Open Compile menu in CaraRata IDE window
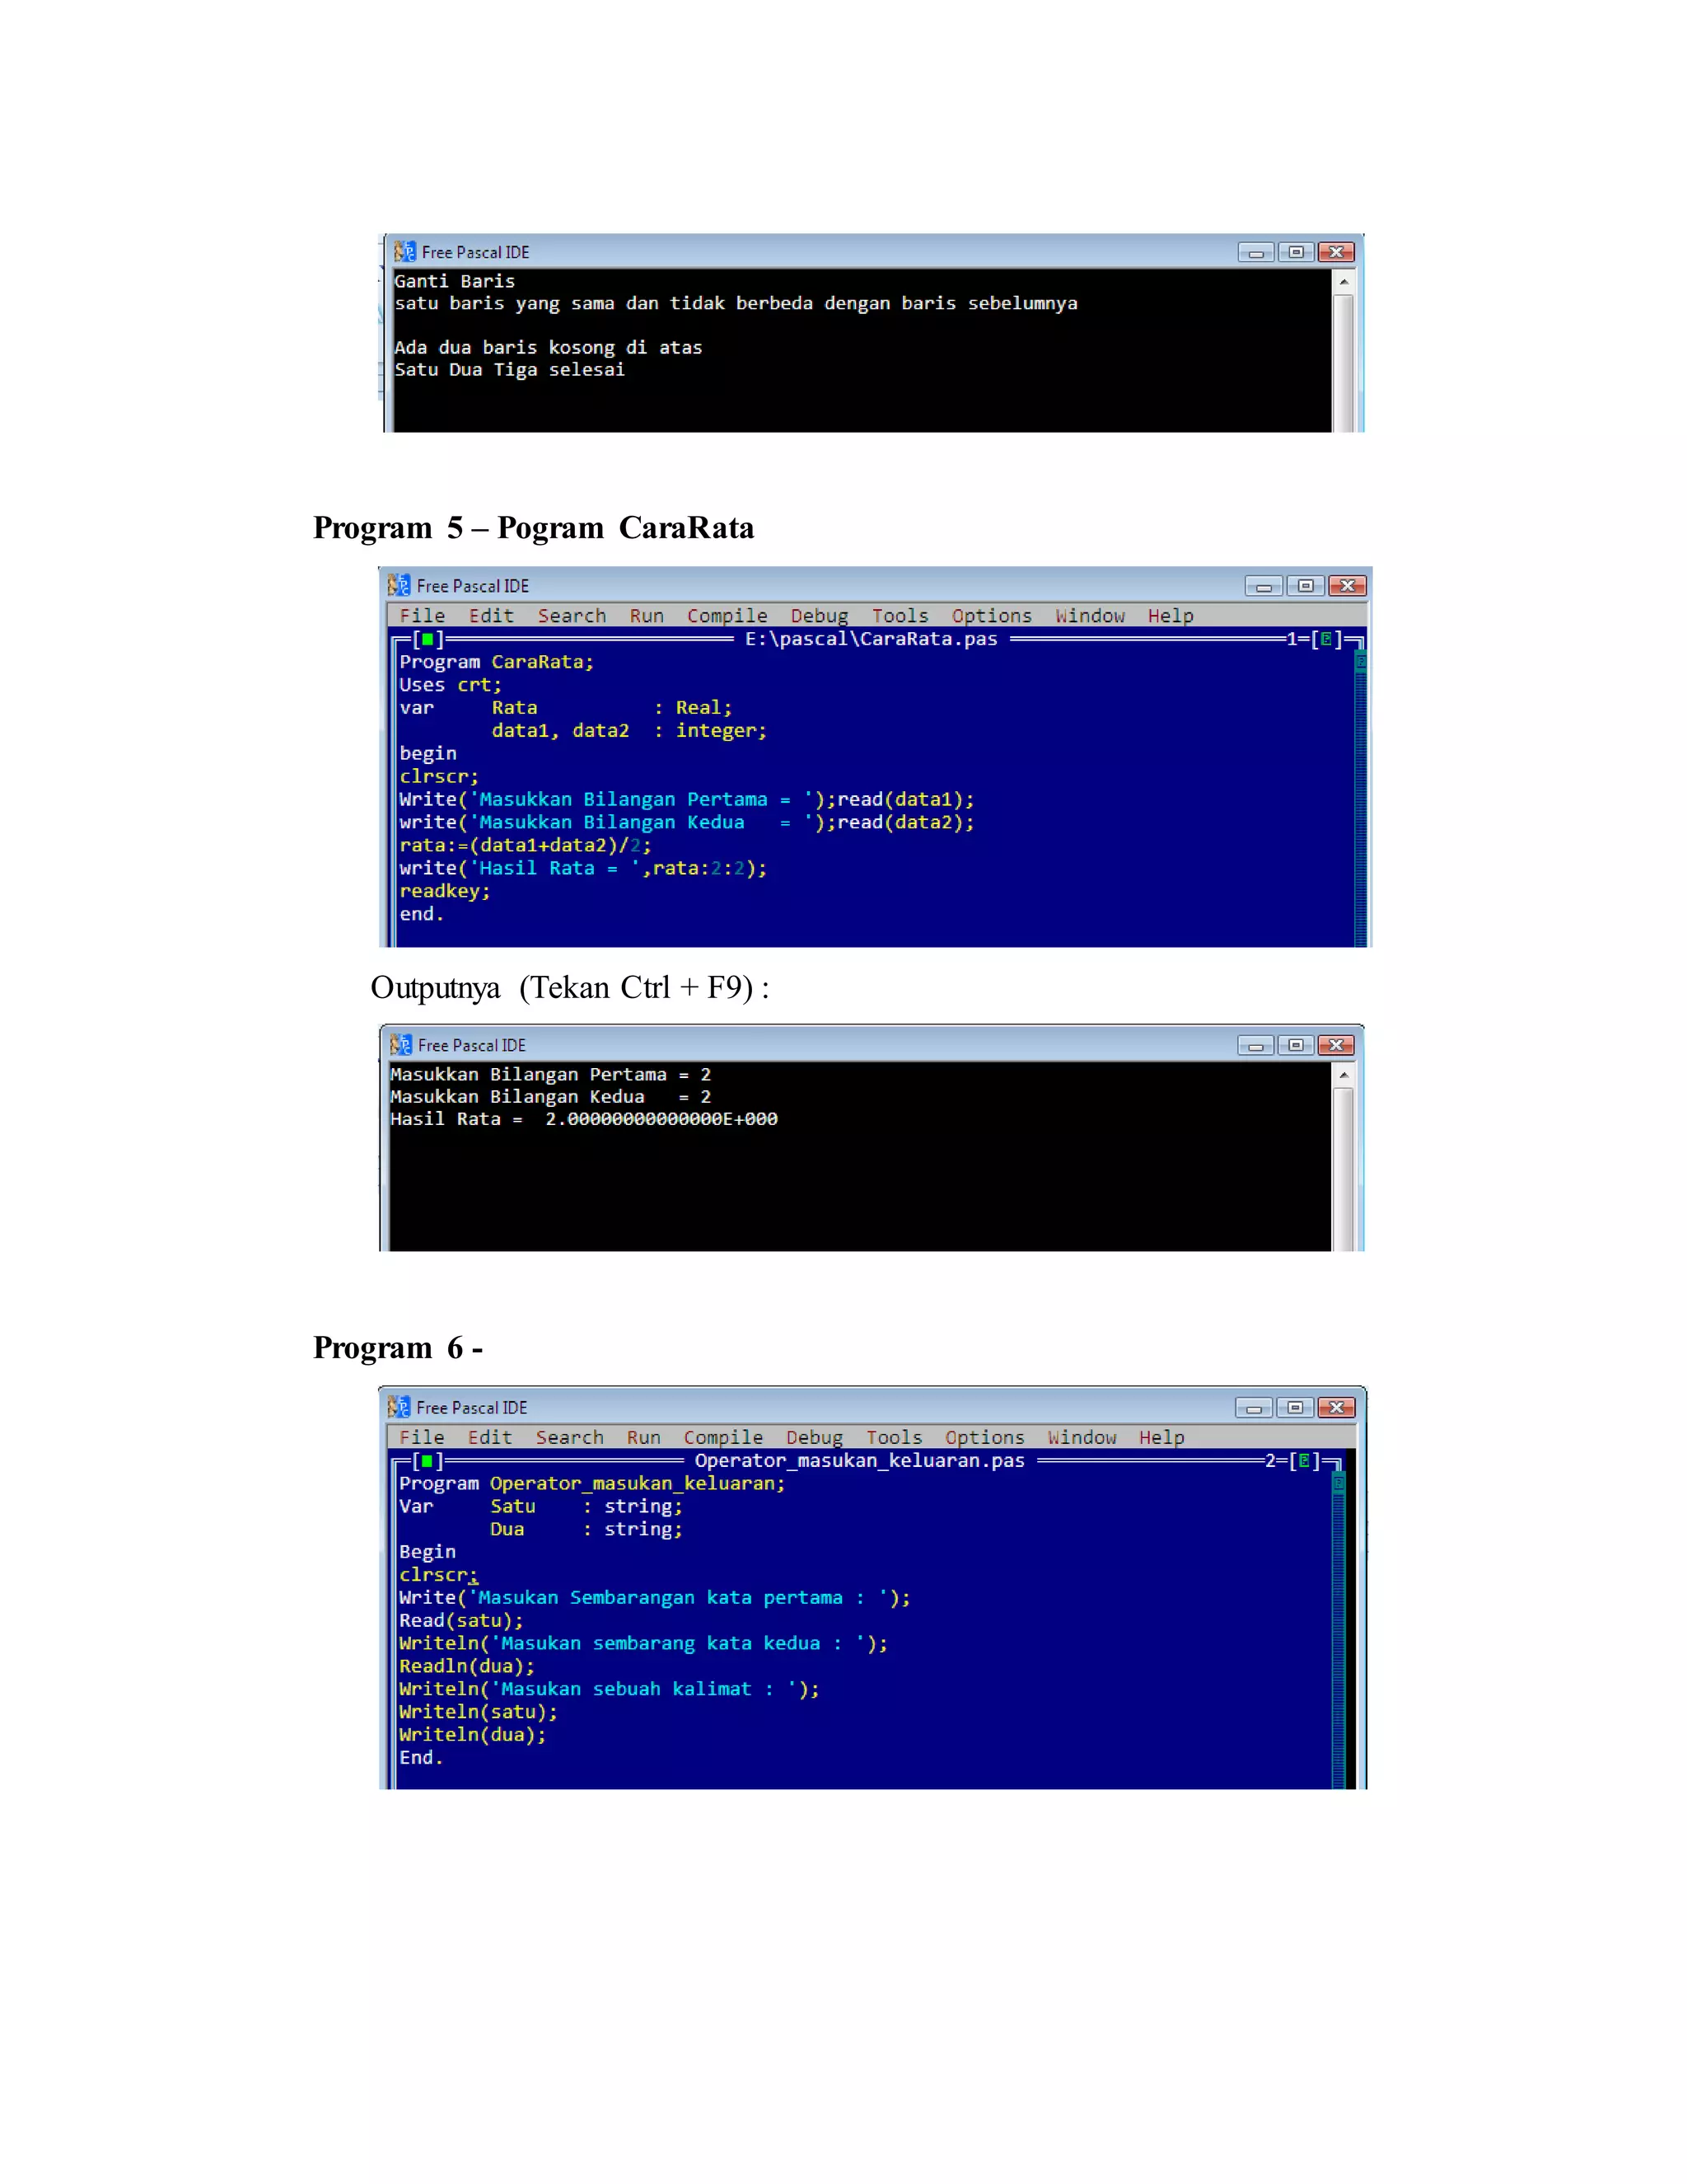This screenshot has width=1687, height=2184. tap(727, 616)
